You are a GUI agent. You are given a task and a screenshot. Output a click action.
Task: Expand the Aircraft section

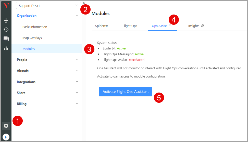pos(47,71)
